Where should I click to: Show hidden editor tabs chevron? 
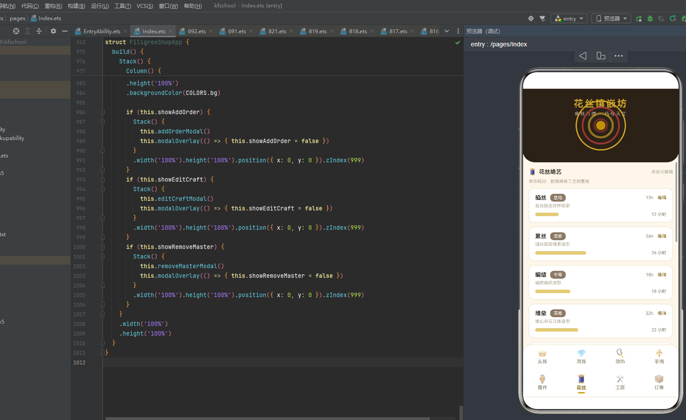coord(447,31)
